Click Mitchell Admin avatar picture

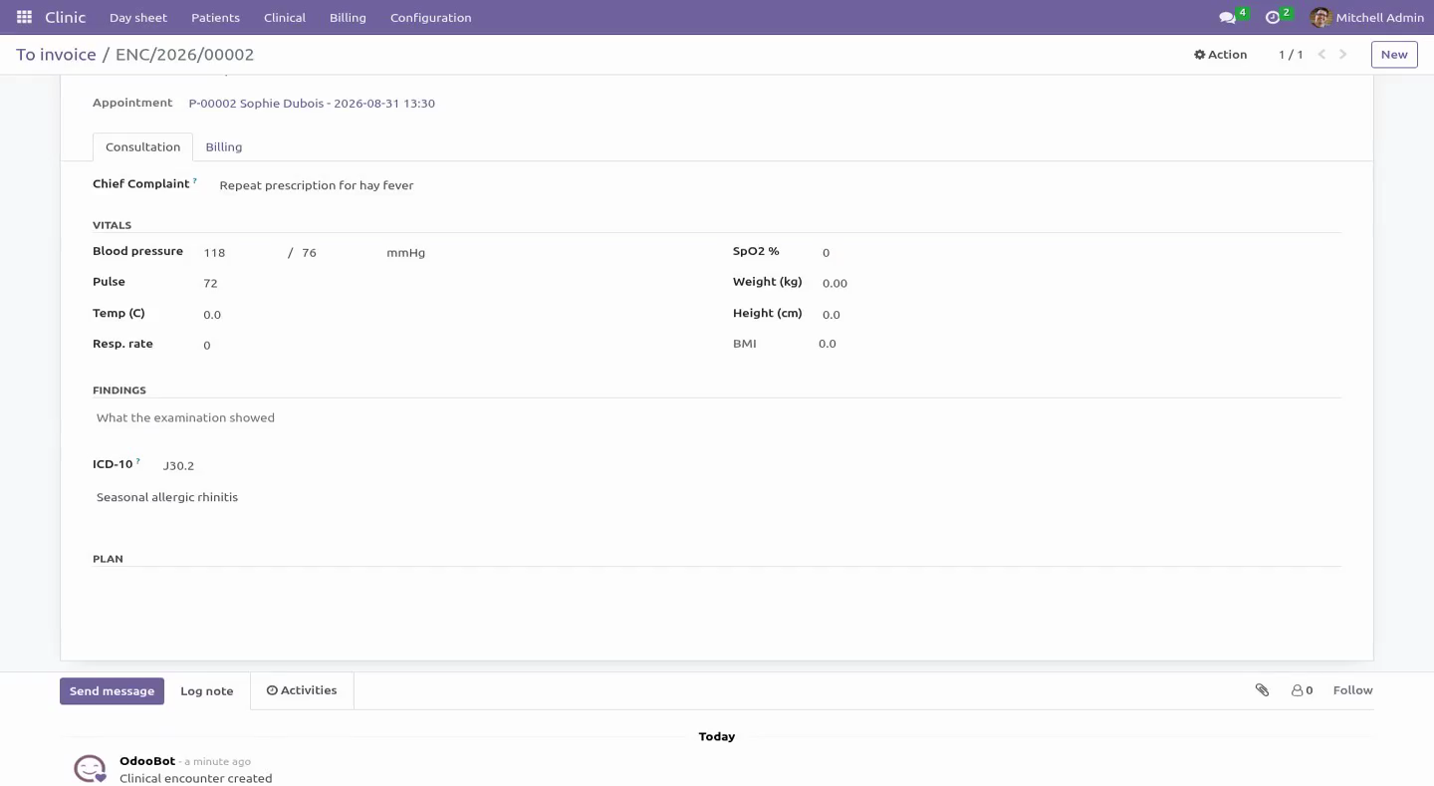click(1320, 17)
